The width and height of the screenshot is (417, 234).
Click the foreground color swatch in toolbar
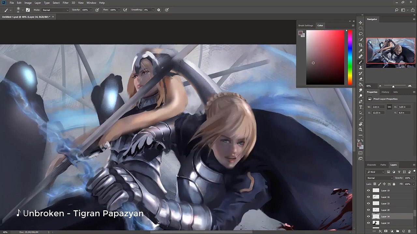359,145
